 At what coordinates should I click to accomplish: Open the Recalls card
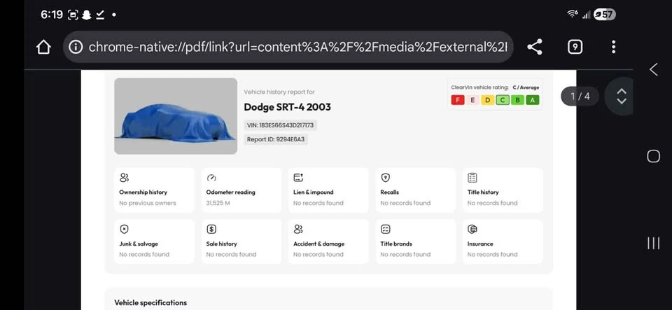pyautogui.click(x=416, y=190)
